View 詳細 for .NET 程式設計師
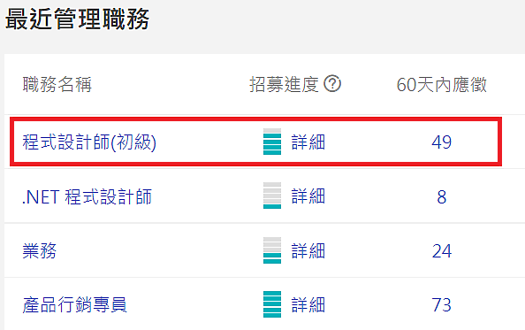Screen dimensions: 525x330 (x=308, y=196)
